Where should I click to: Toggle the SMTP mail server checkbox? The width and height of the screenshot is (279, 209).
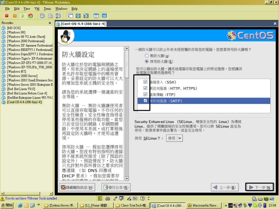tap(145, 101)
